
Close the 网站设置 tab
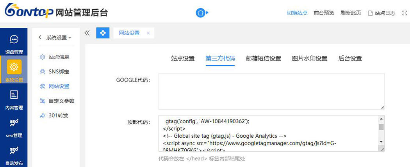(x=148, y=33)
